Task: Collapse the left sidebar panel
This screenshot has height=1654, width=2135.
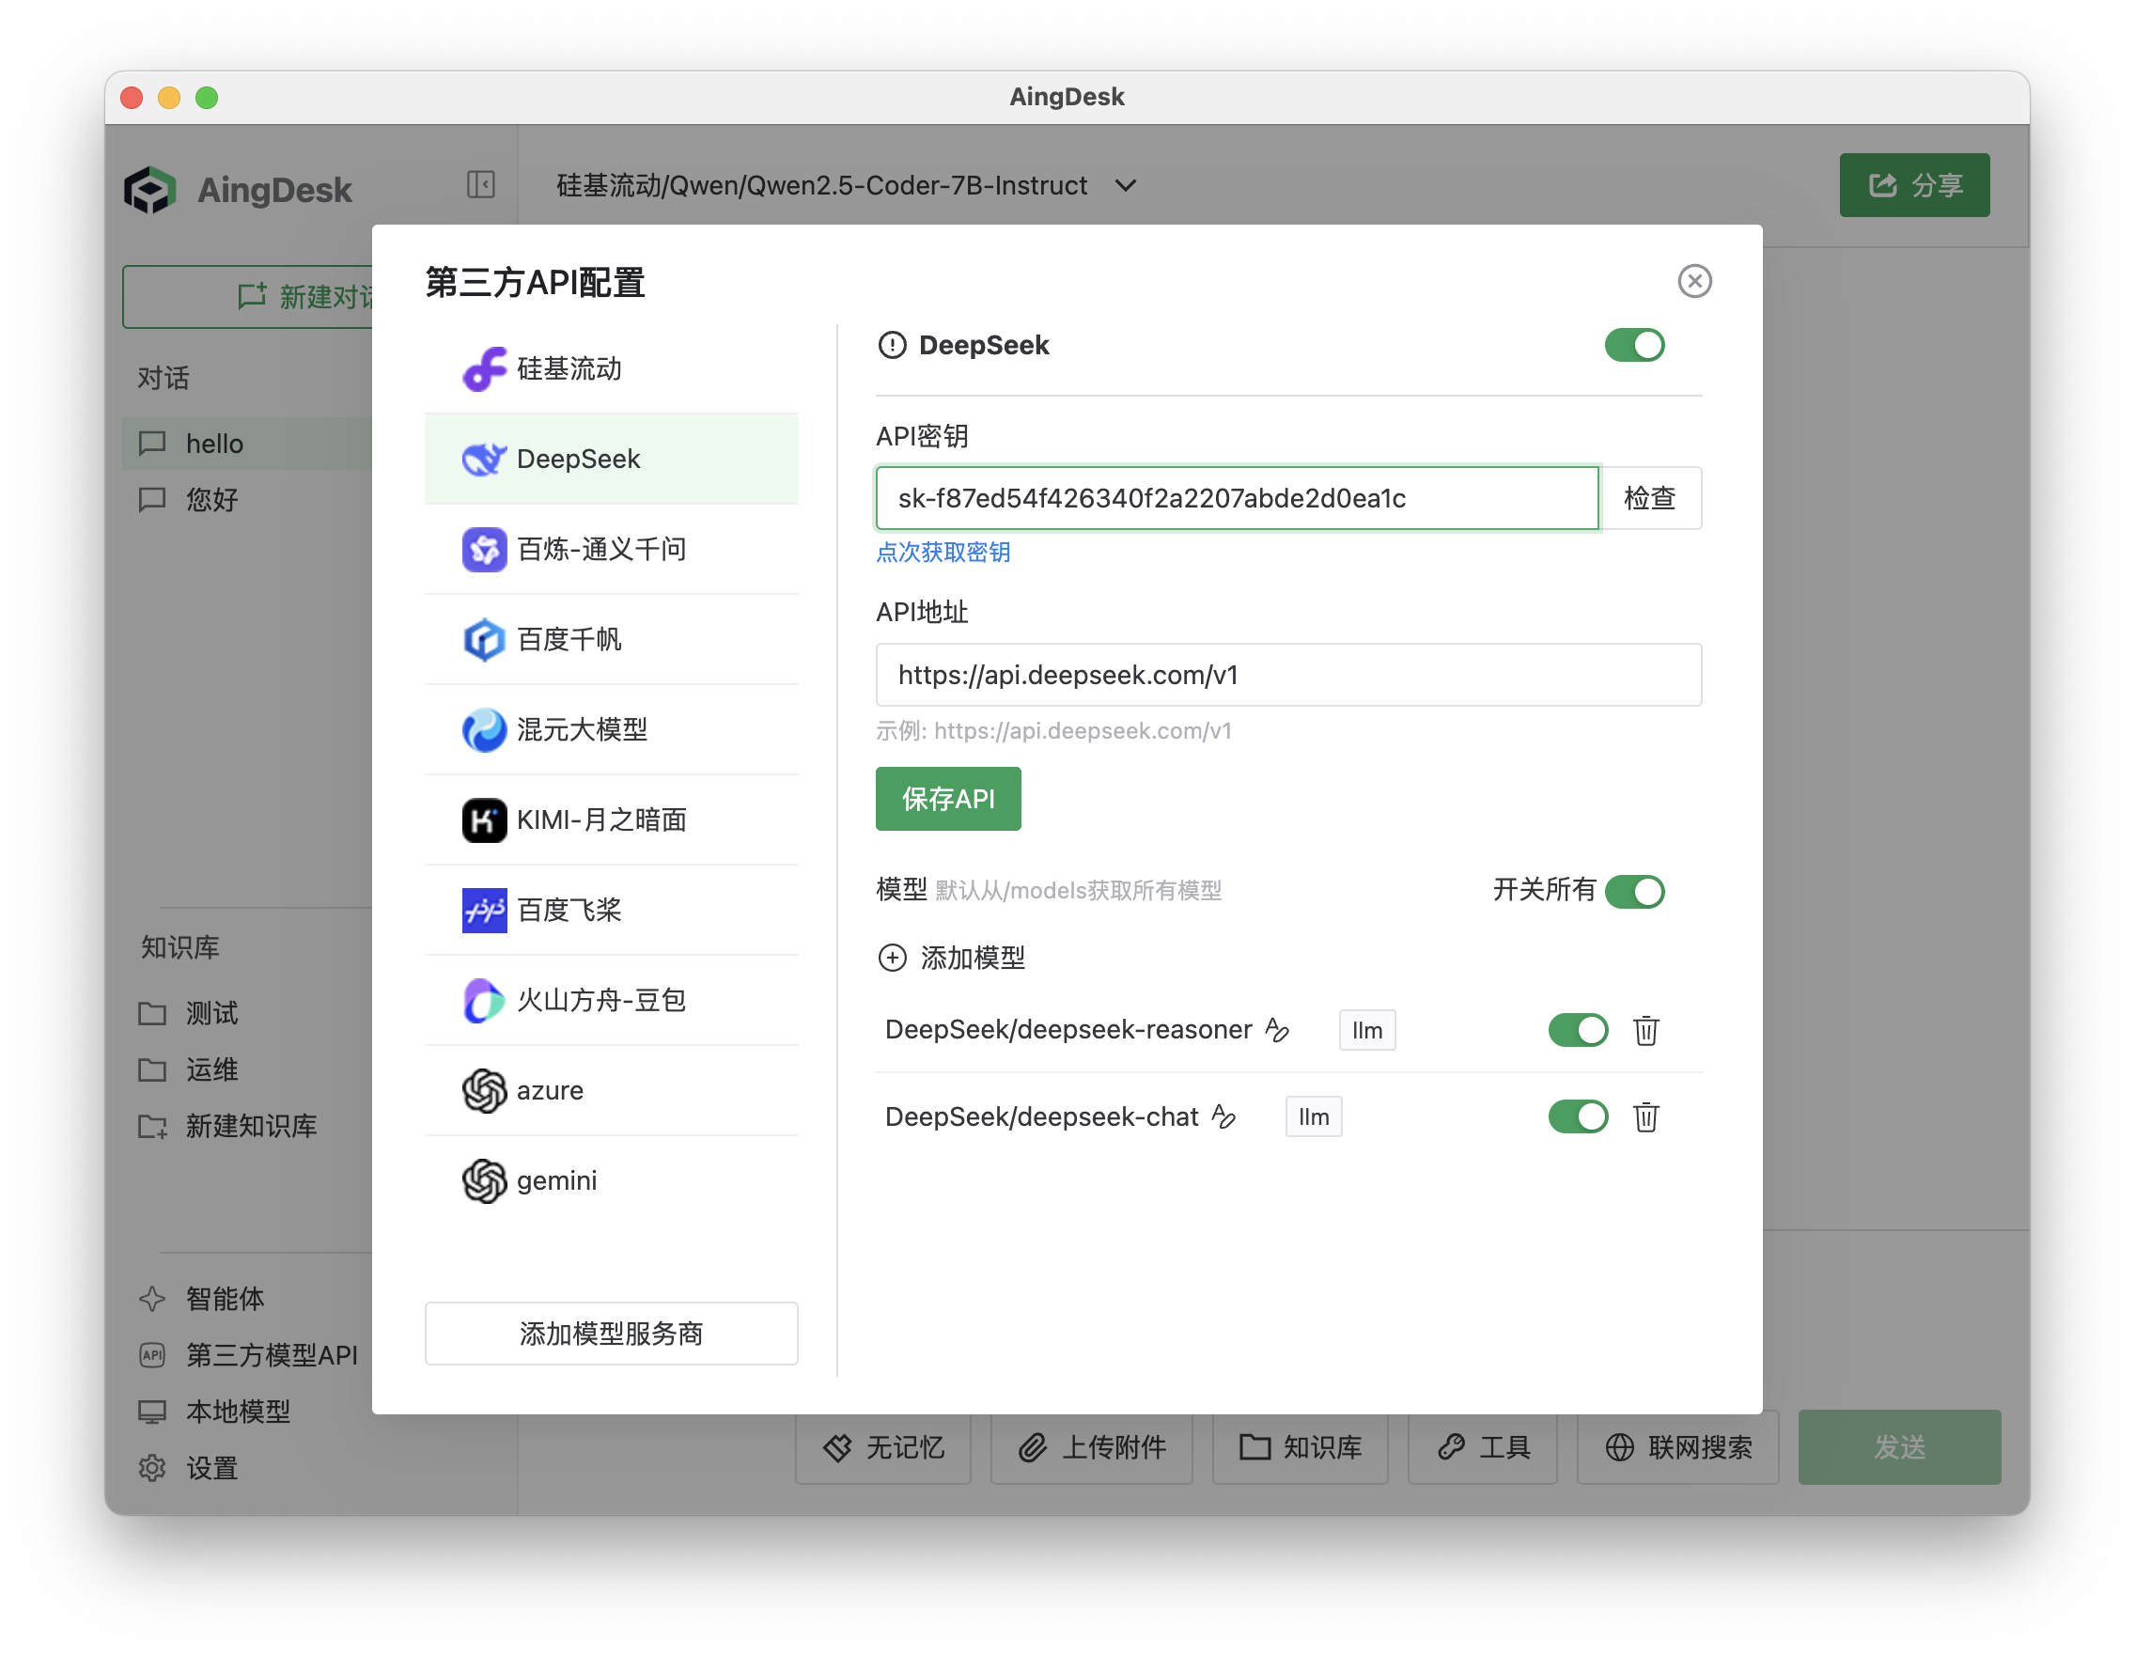Action: click(x=480, y=184)
